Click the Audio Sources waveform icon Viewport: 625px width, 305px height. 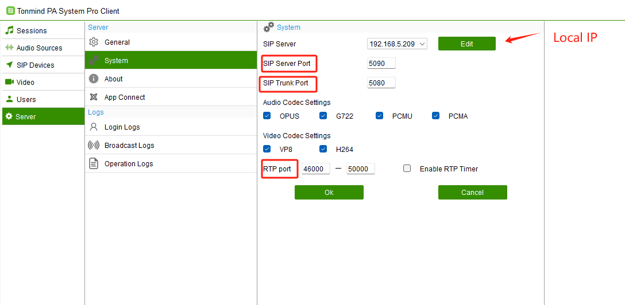9,48
